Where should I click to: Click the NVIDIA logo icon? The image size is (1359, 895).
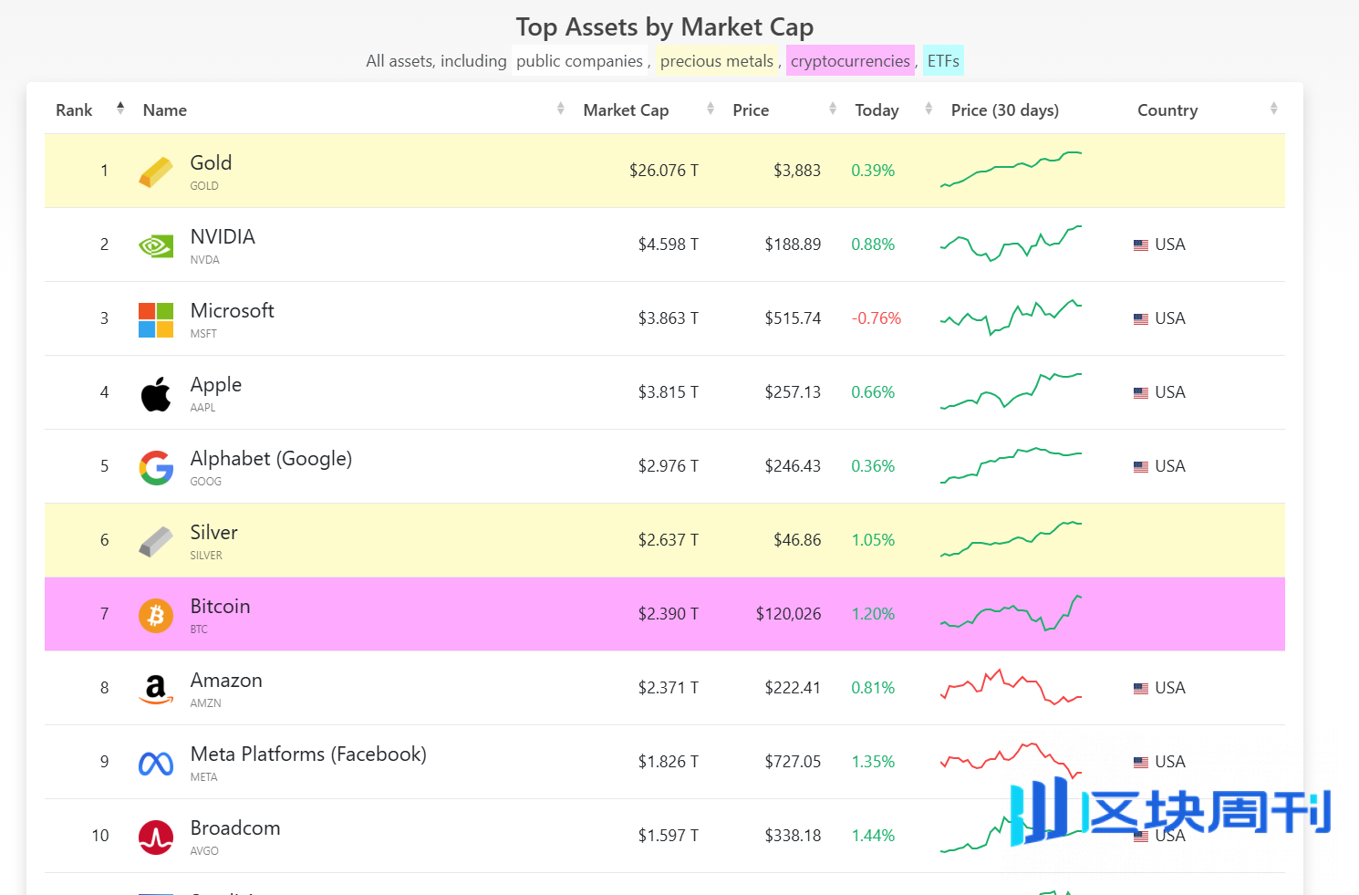pos(156,245)
